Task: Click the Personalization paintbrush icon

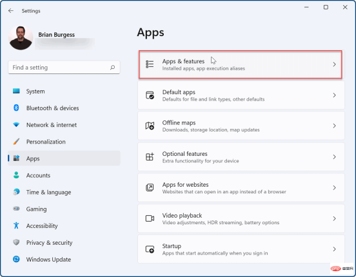Action: click(16, 141)
